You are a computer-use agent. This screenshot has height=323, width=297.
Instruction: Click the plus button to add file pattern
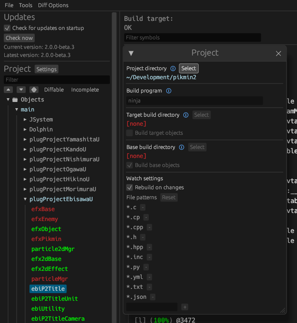[x=185, y=307]
